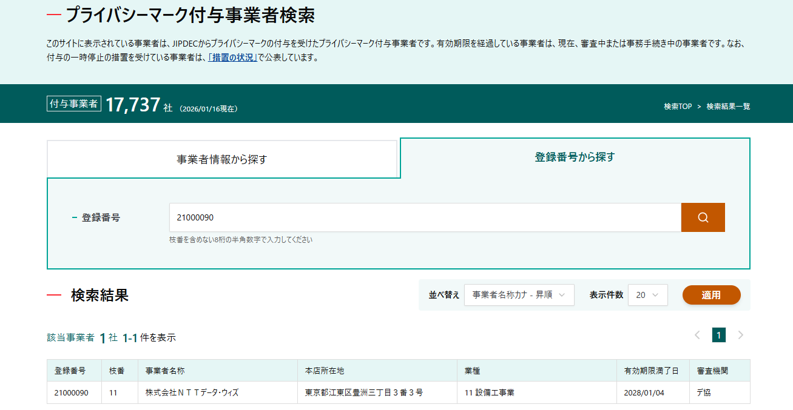Open the 並べ替え sort order dropdown

click(519, 295)
